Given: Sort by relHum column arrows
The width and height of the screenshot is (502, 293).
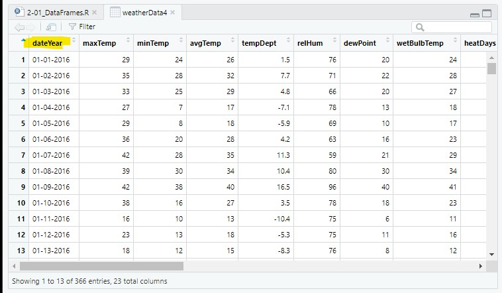Looking at the screenshot, I should click(334, 40).
